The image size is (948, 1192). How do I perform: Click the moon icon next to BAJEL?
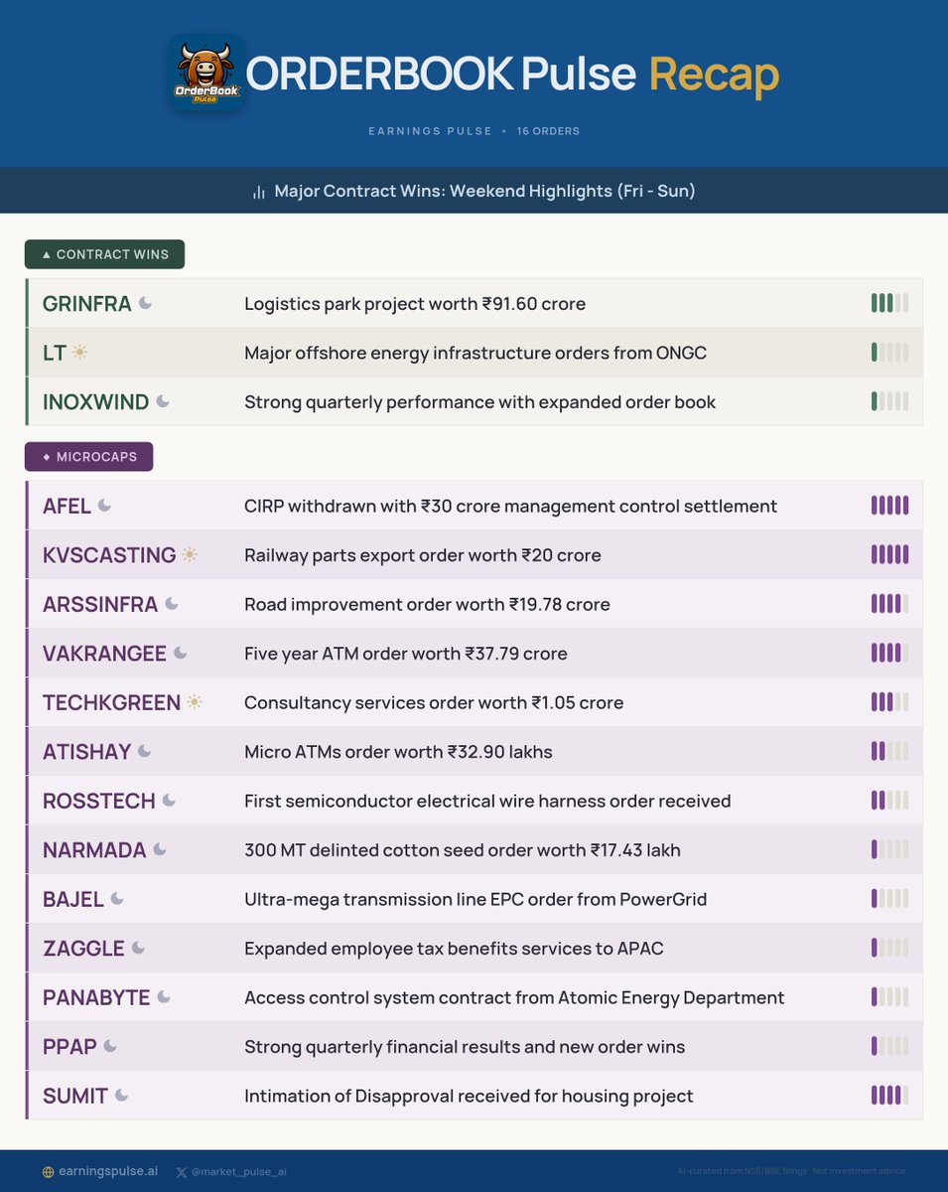tap(117, 899)
